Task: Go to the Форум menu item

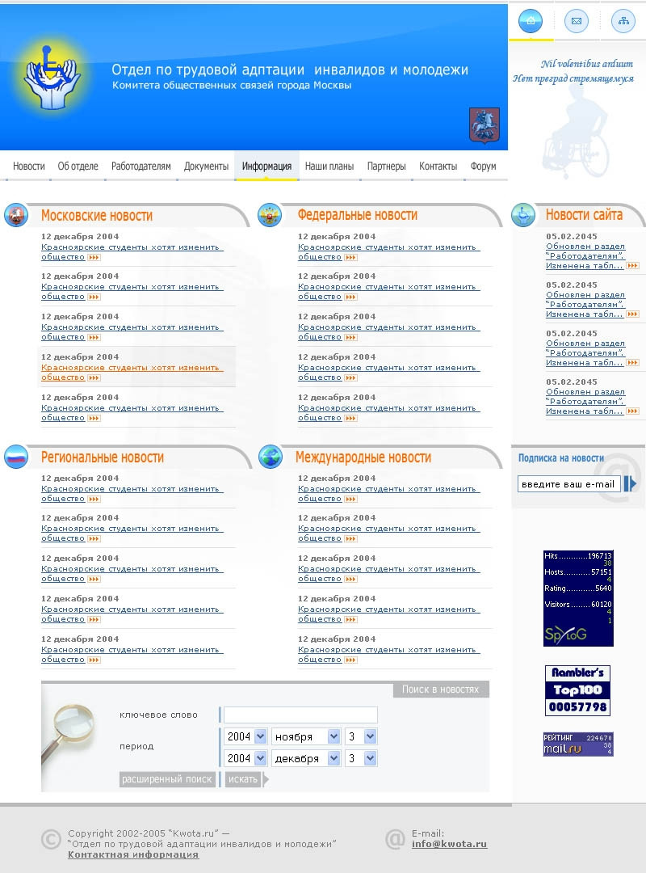Action: (483, 166)
